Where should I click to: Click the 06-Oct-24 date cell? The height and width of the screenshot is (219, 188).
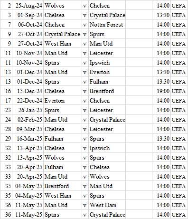pyautogui.click(x=28, y=25)
